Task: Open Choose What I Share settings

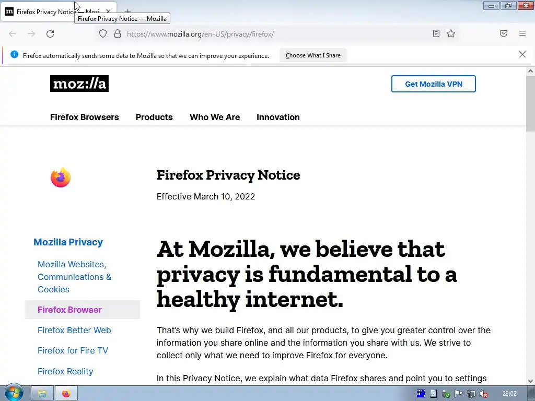Action: (313, 55)
